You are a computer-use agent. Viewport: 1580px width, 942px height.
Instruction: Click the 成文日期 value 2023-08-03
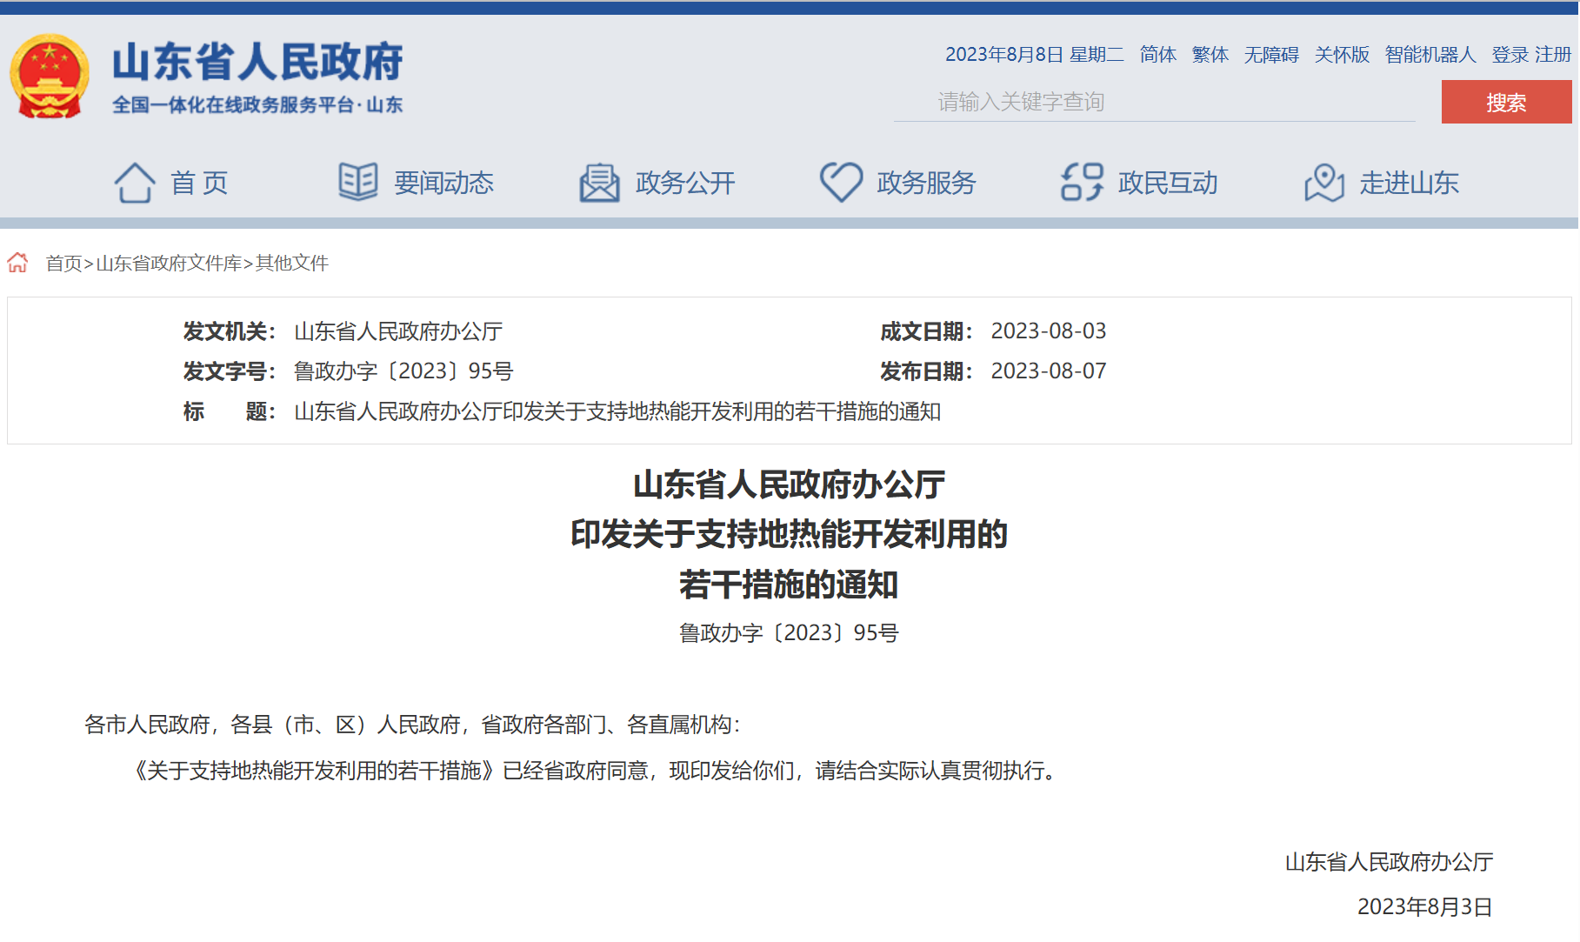1049,331
